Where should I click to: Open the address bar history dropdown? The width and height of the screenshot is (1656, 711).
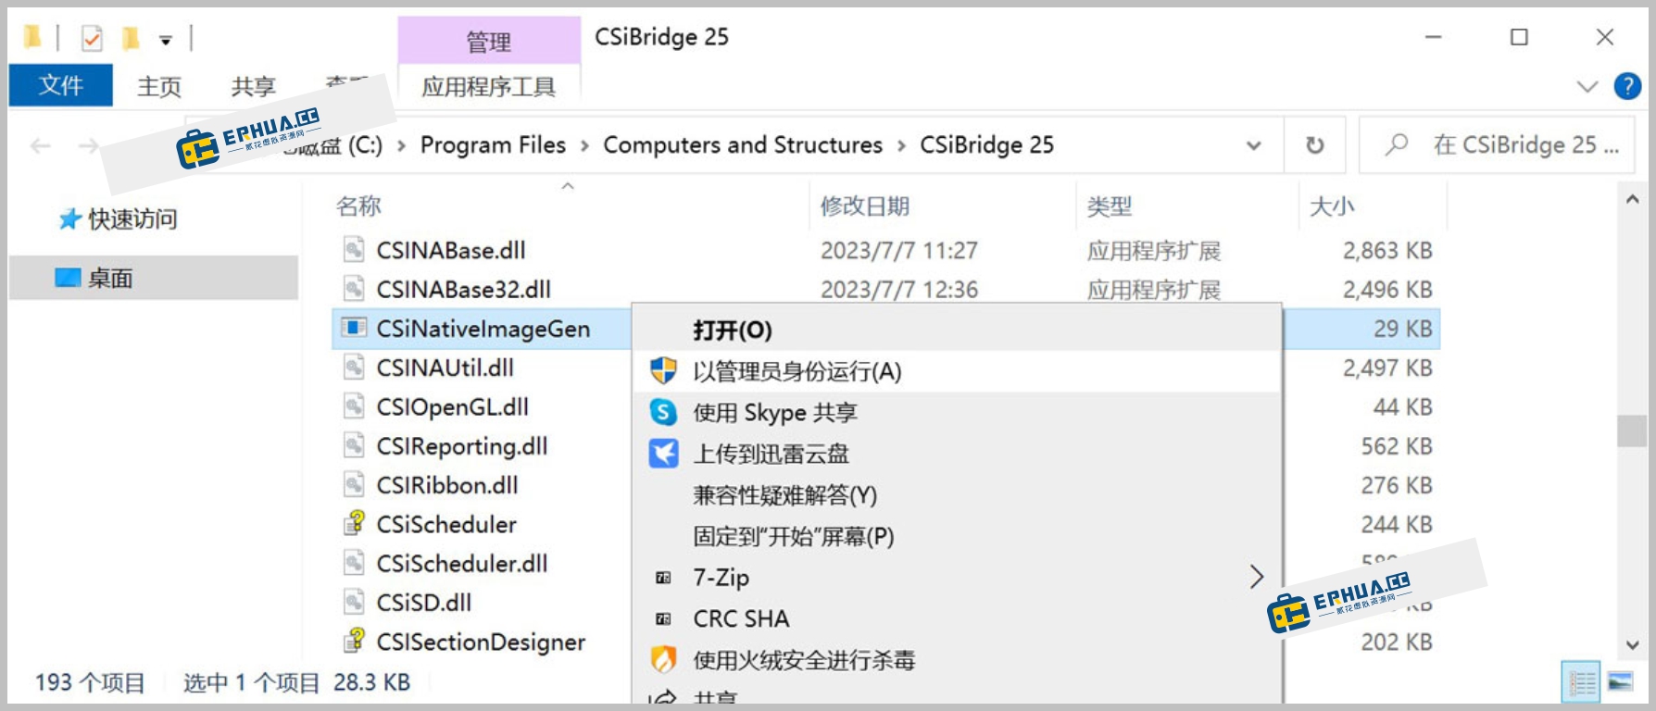click(1253, 145)
